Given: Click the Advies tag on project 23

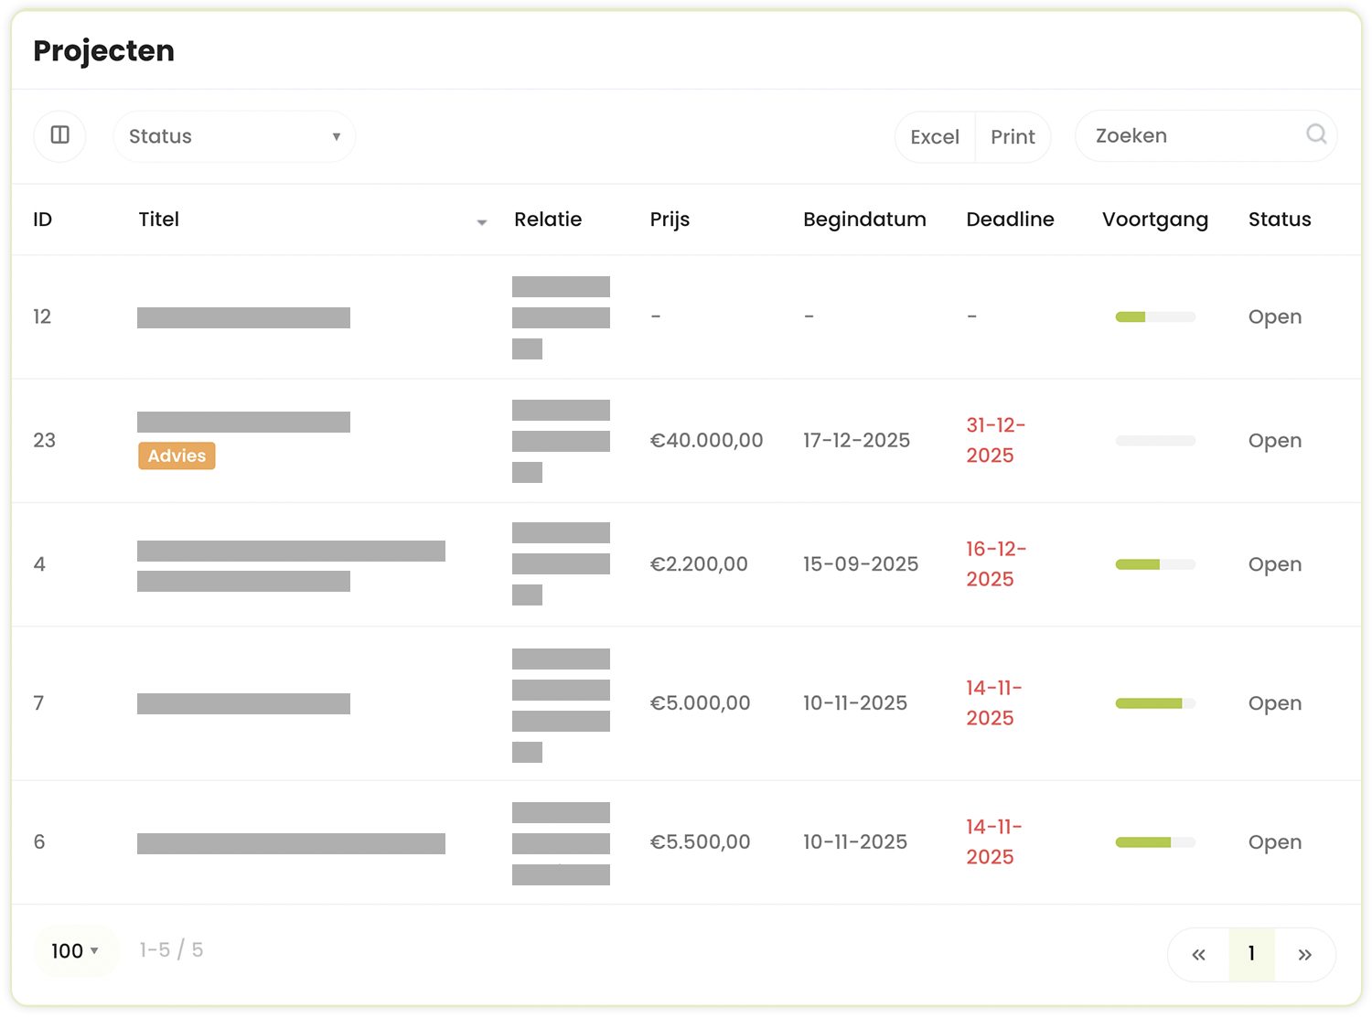Looking at the screenshot, I should click(x=177, y=455).
